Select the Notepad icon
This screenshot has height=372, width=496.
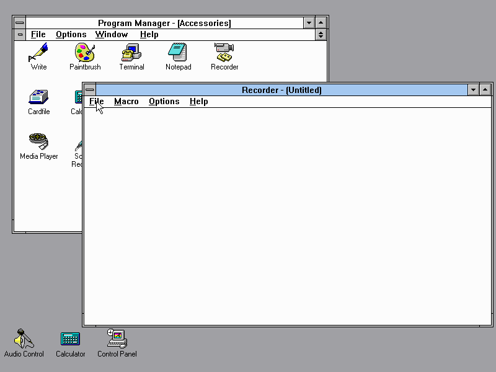click(x=178, y=52)
